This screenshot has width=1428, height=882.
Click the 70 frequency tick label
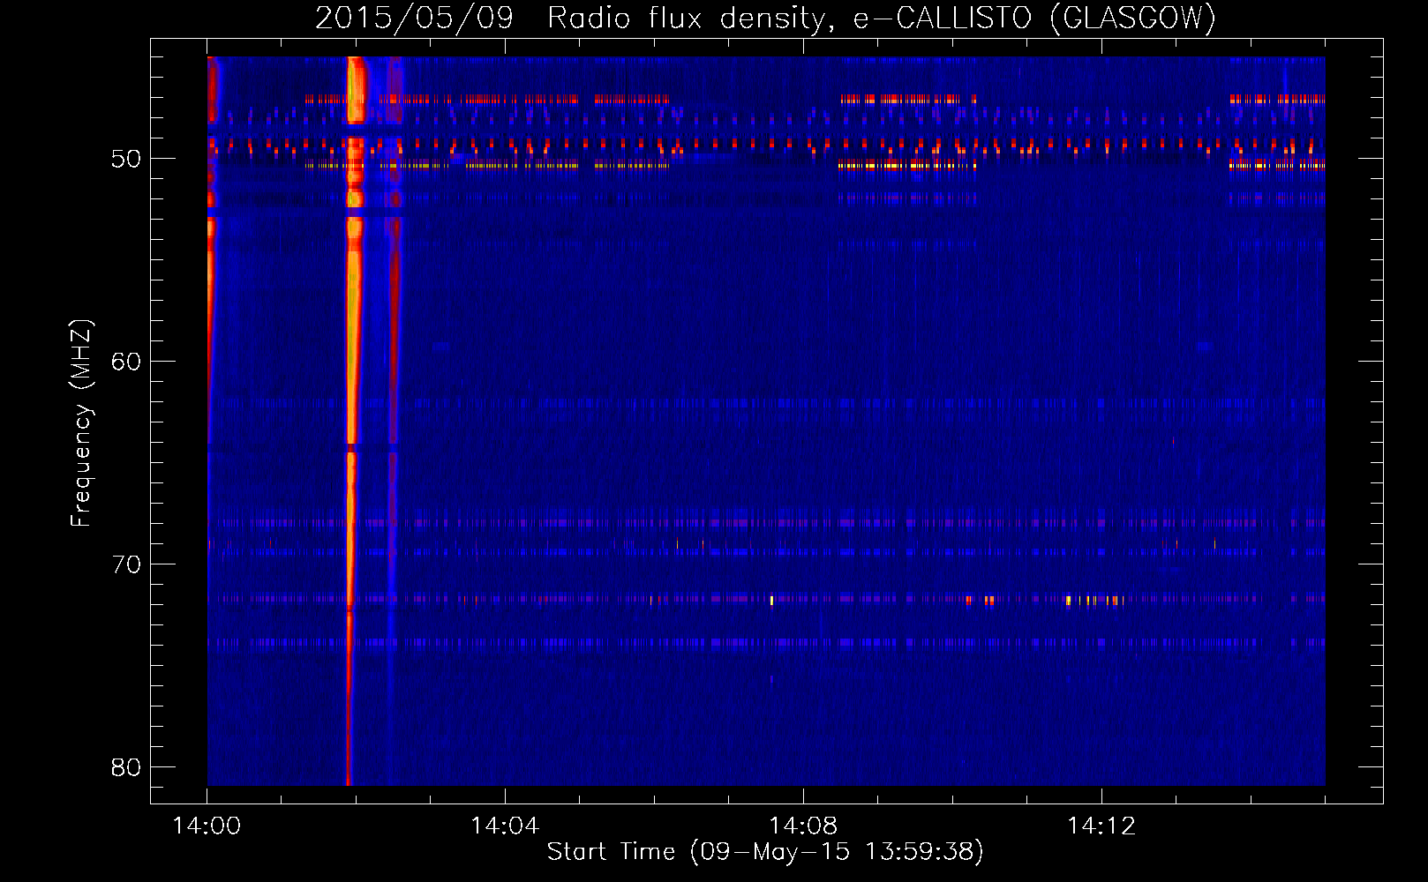click(126, 564)
